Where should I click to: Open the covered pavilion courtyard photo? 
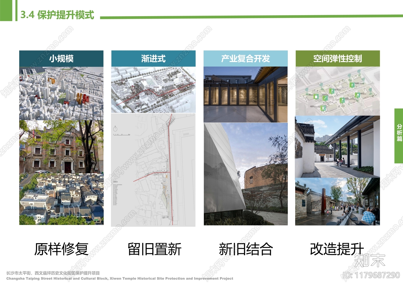[x=338, y=147]
